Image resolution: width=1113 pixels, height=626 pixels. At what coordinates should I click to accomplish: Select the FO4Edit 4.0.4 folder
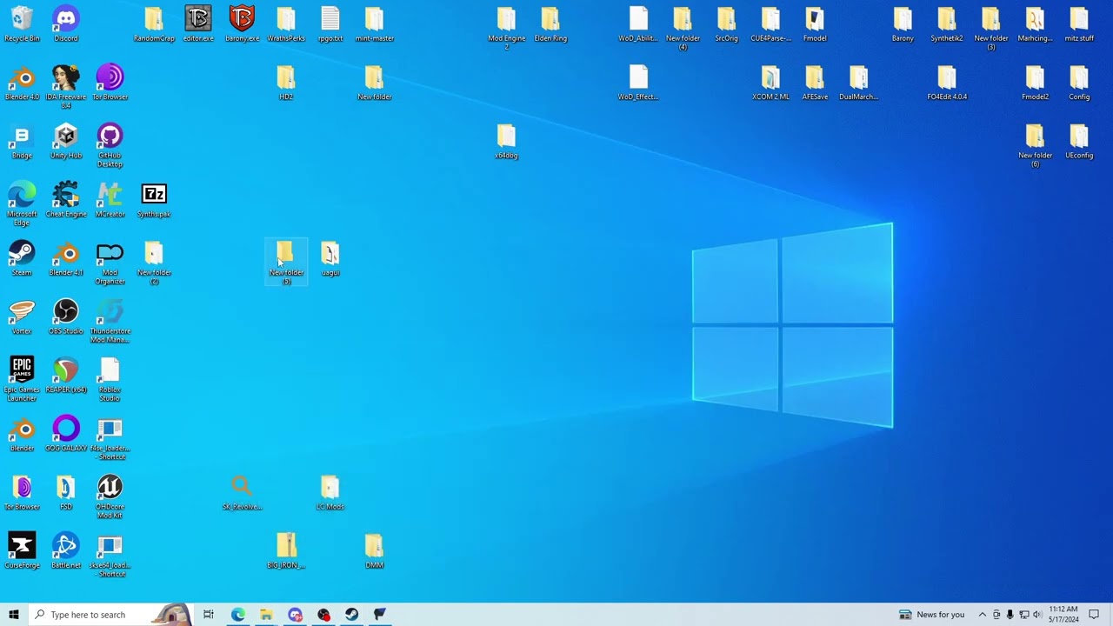947,83
